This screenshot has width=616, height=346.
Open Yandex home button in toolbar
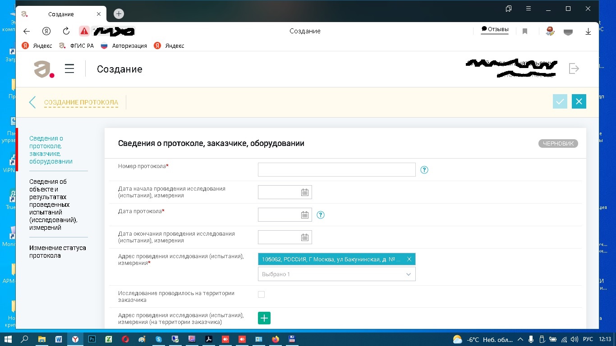tap(46, 31)
